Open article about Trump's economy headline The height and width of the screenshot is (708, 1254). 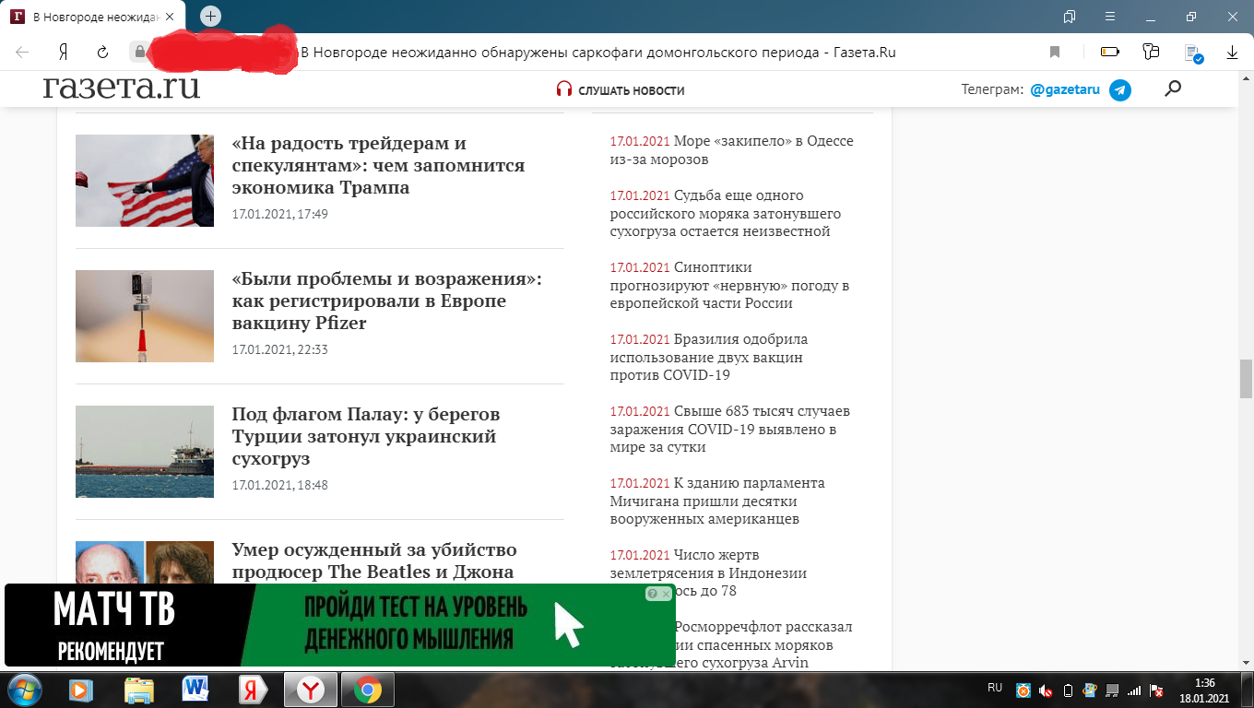point(378,166)
